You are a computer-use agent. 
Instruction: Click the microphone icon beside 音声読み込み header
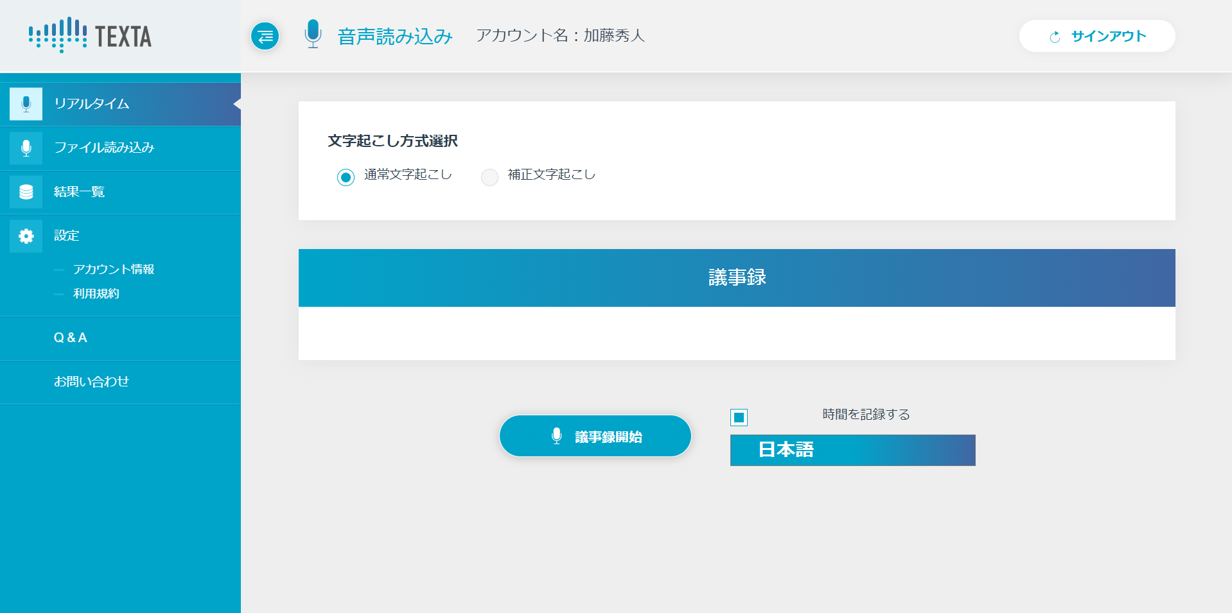(x=313, y=34)
